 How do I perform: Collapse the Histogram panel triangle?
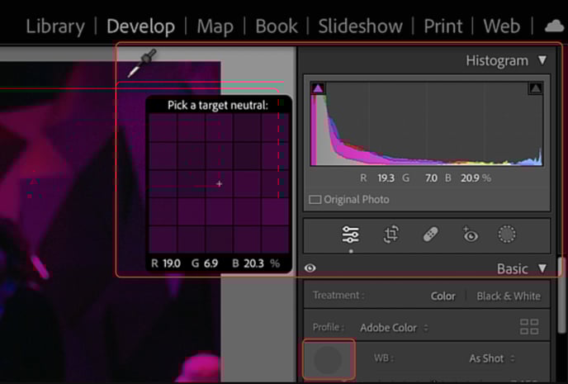(542, 60)
